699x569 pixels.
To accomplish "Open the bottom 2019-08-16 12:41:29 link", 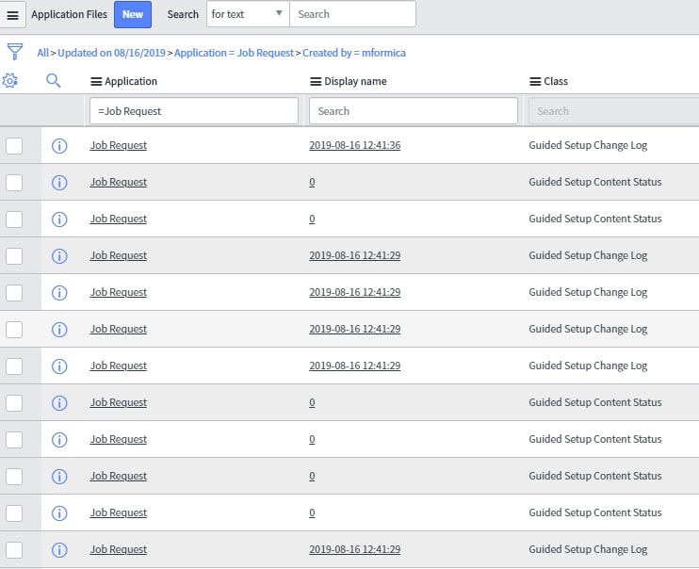I will 355,549.
